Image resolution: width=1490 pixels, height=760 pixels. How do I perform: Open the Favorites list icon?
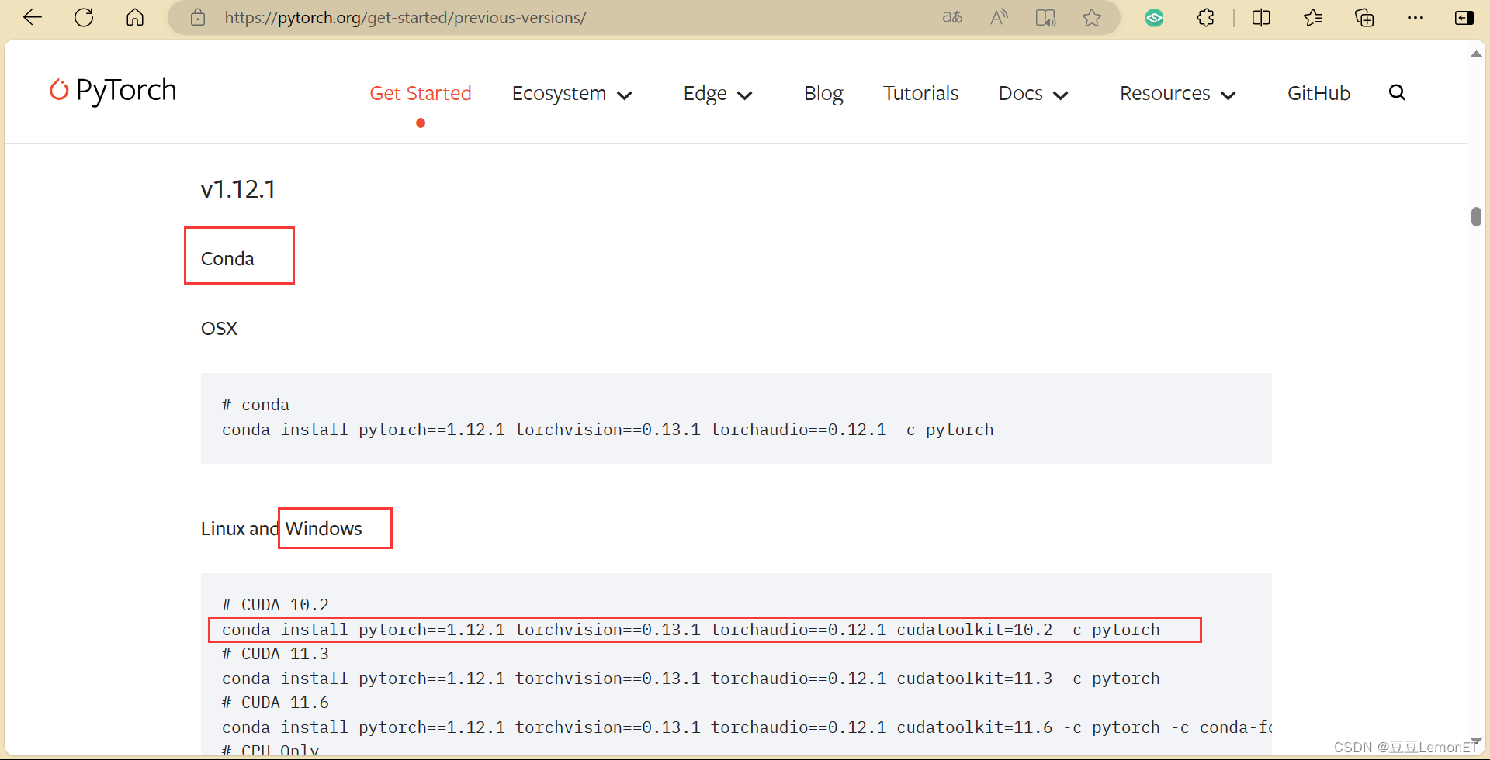[x=1312, y=17]
